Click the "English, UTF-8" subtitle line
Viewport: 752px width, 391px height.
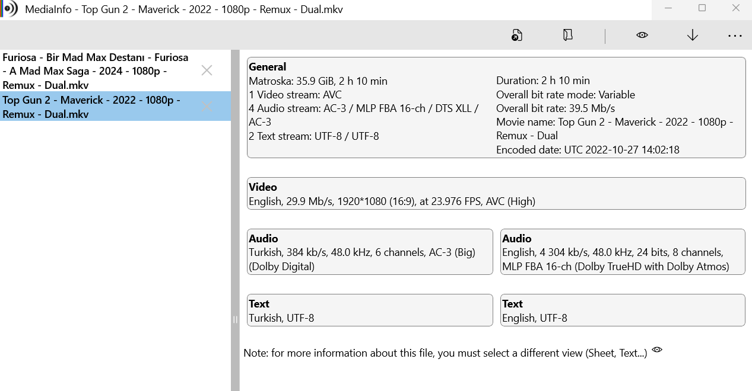[535, 318]
